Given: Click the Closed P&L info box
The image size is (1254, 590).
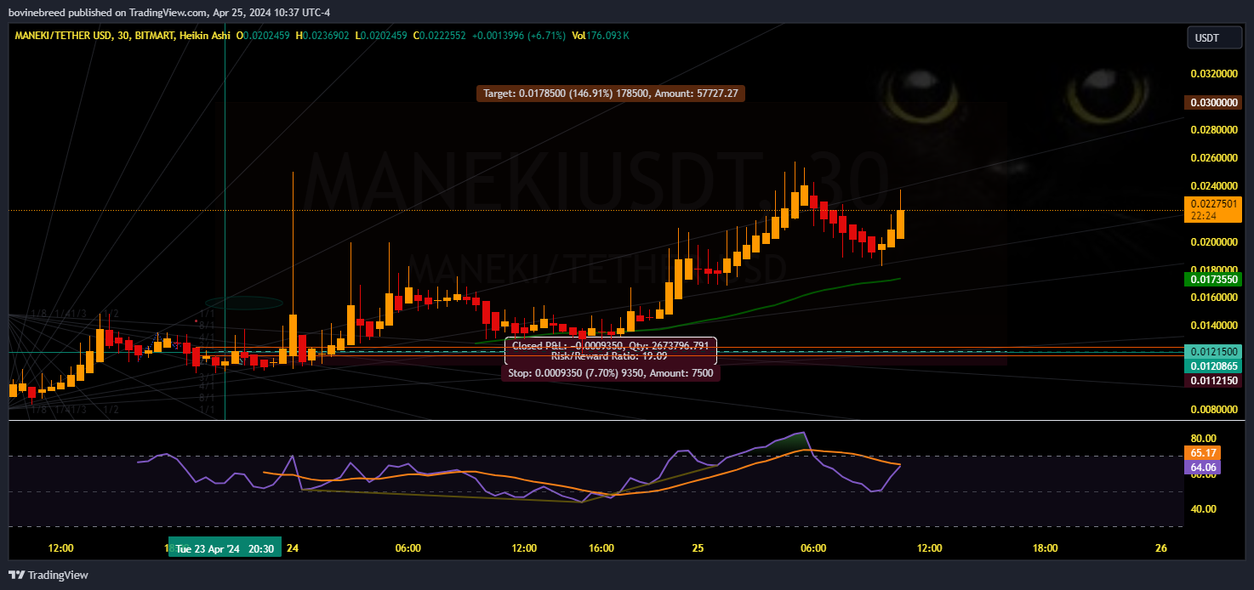Looking at the screenshot, I should tap(611, 351).
